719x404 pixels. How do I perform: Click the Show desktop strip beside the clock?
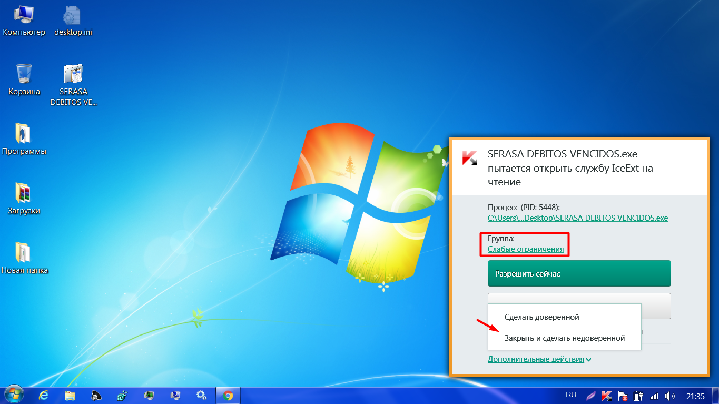(x=715, y=396)
